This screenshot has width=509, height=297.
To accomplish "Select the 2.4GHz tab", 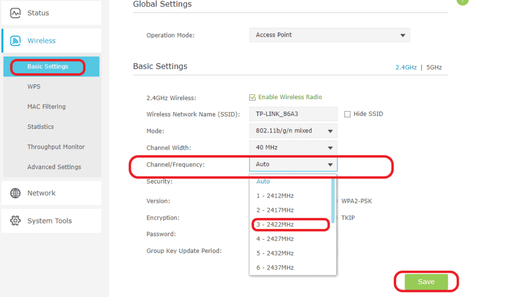I will [x=406, y=67].
